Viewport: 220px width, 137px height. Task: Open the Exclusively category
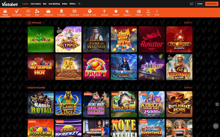coord(17,13)
